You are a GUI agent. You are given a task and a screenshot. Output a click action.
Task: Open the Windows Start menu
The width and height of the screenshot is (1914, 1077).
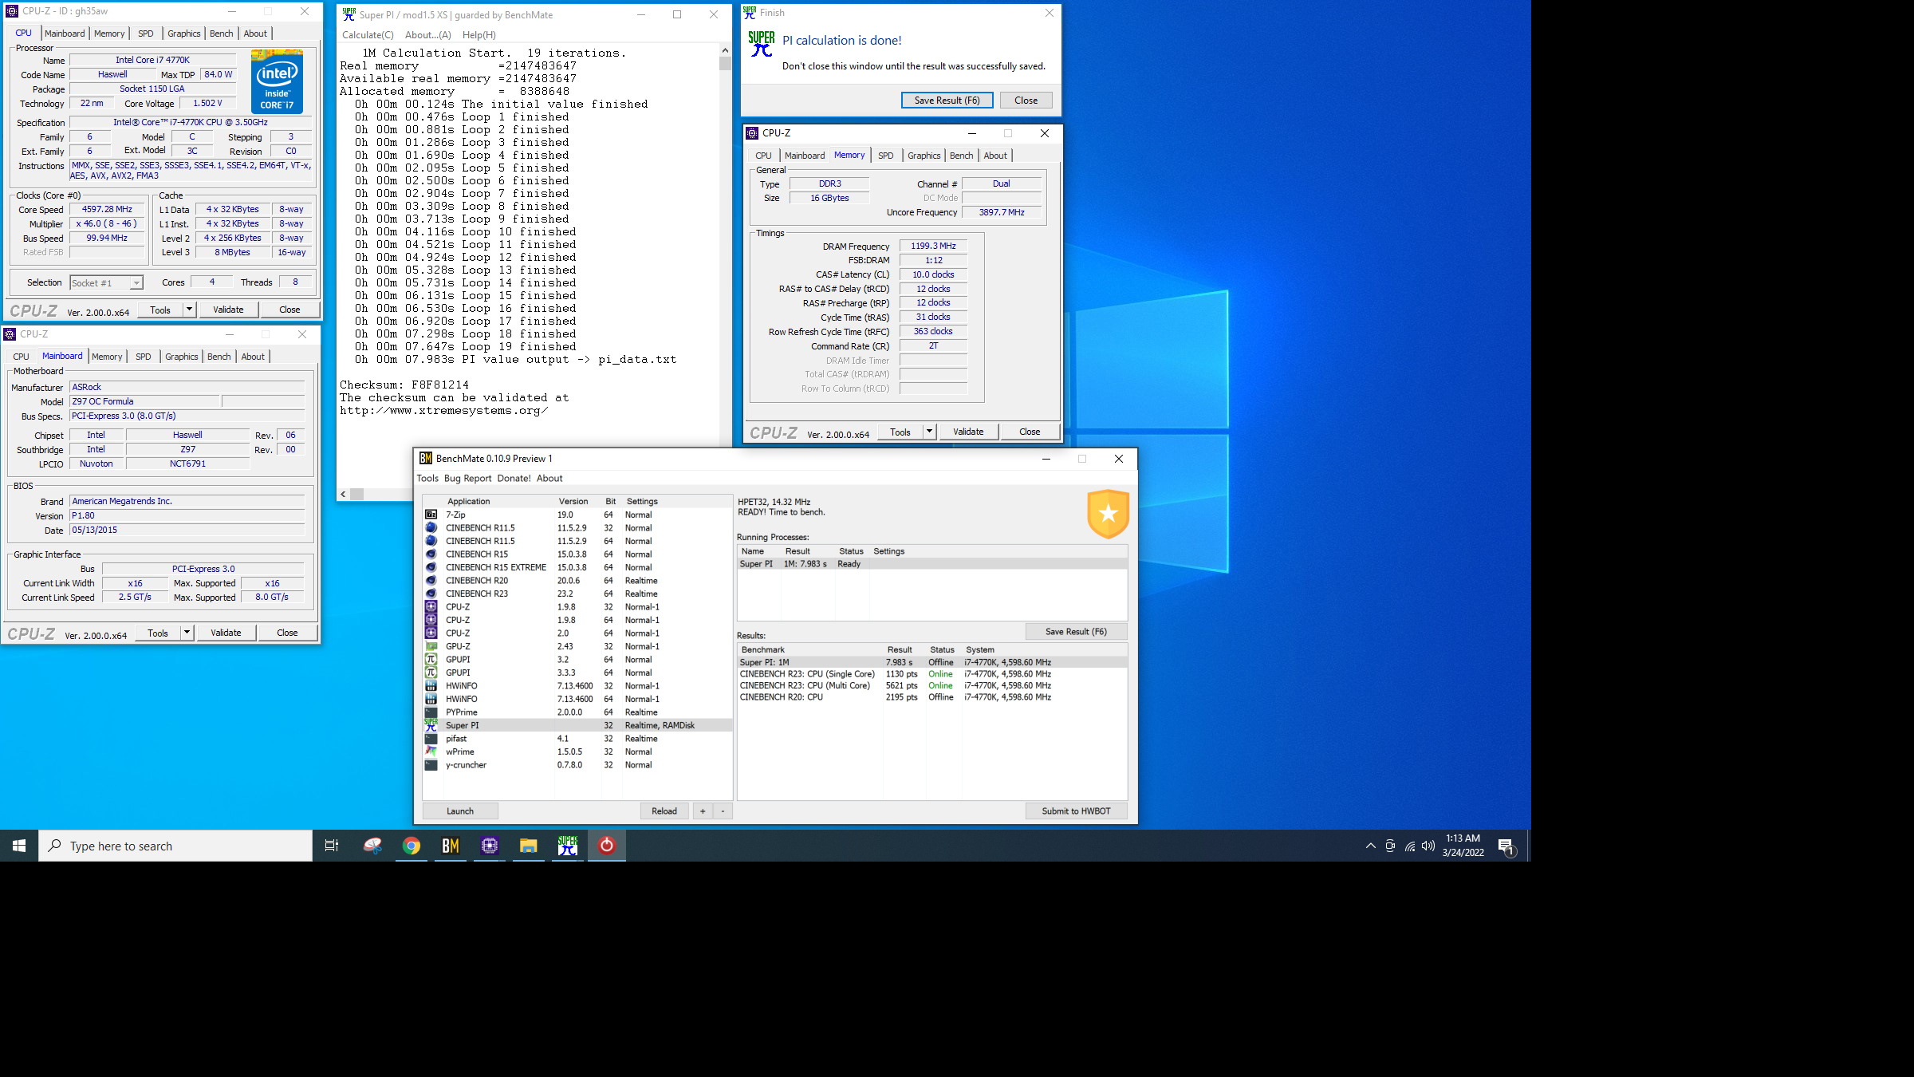tap(19, 846)
